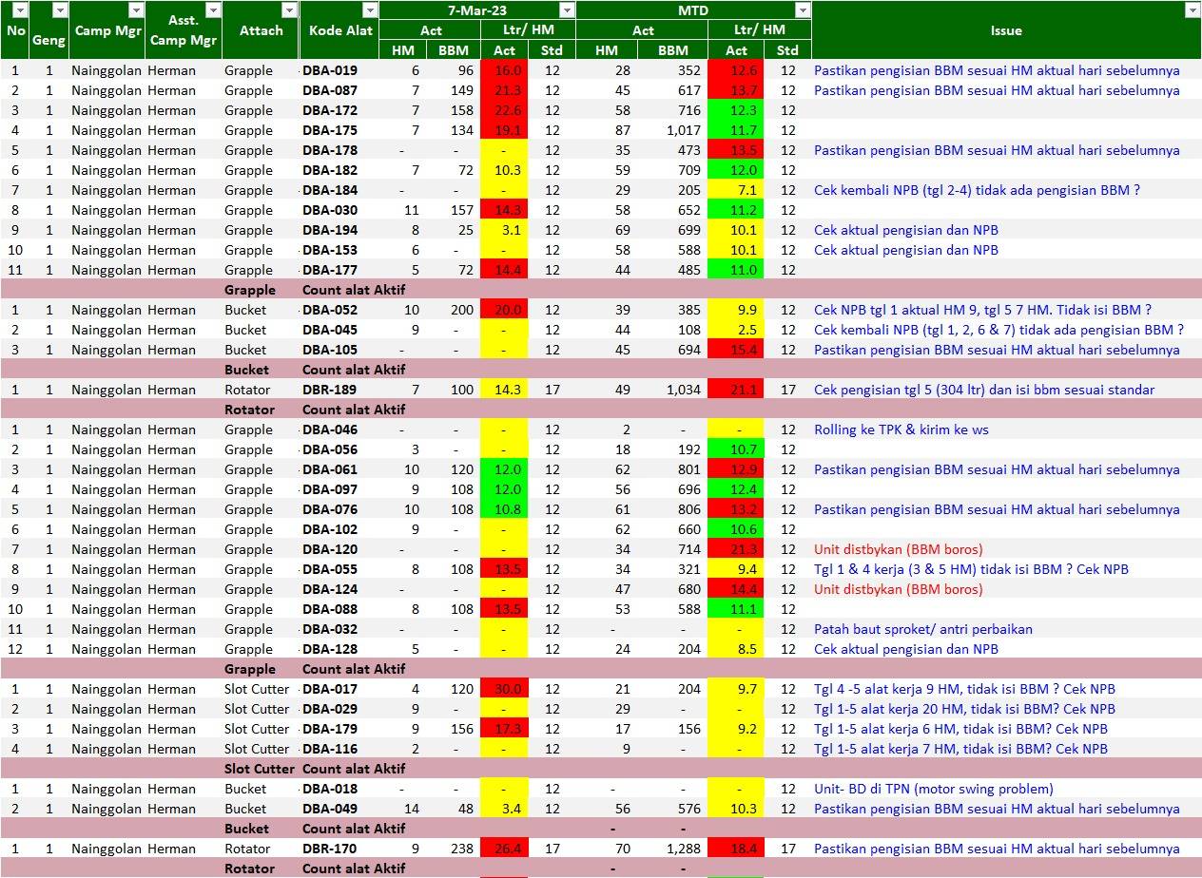Click issue 'Tgl 1-5 alat kerja 20 HM'
Image resolution: width=1202 pixels, height=878 pixels.
tap(964, 709)
